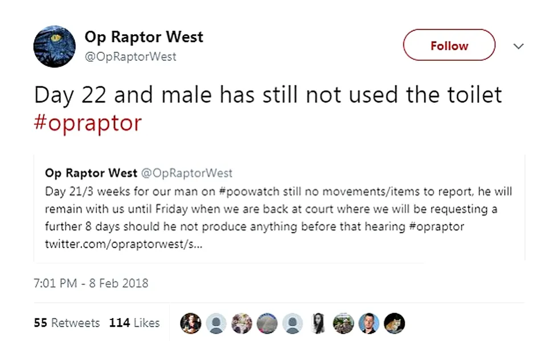View the 114 Likes list
The width and height of the screenshot is (558, 341).
tap(134, 323)
